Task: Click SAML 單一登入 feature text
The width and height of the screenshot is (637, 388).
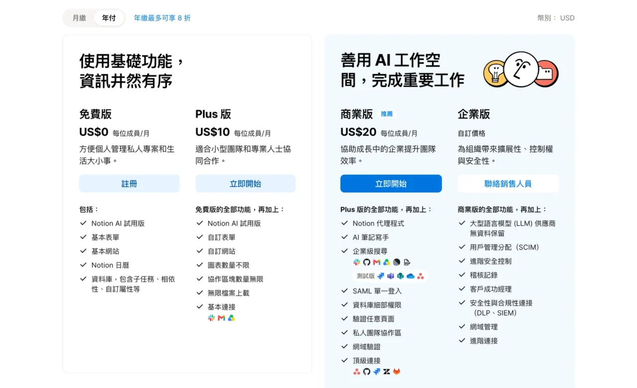Action: 377,291
